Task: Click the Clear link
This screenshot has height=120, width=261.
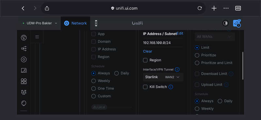Action: point(147,51)
